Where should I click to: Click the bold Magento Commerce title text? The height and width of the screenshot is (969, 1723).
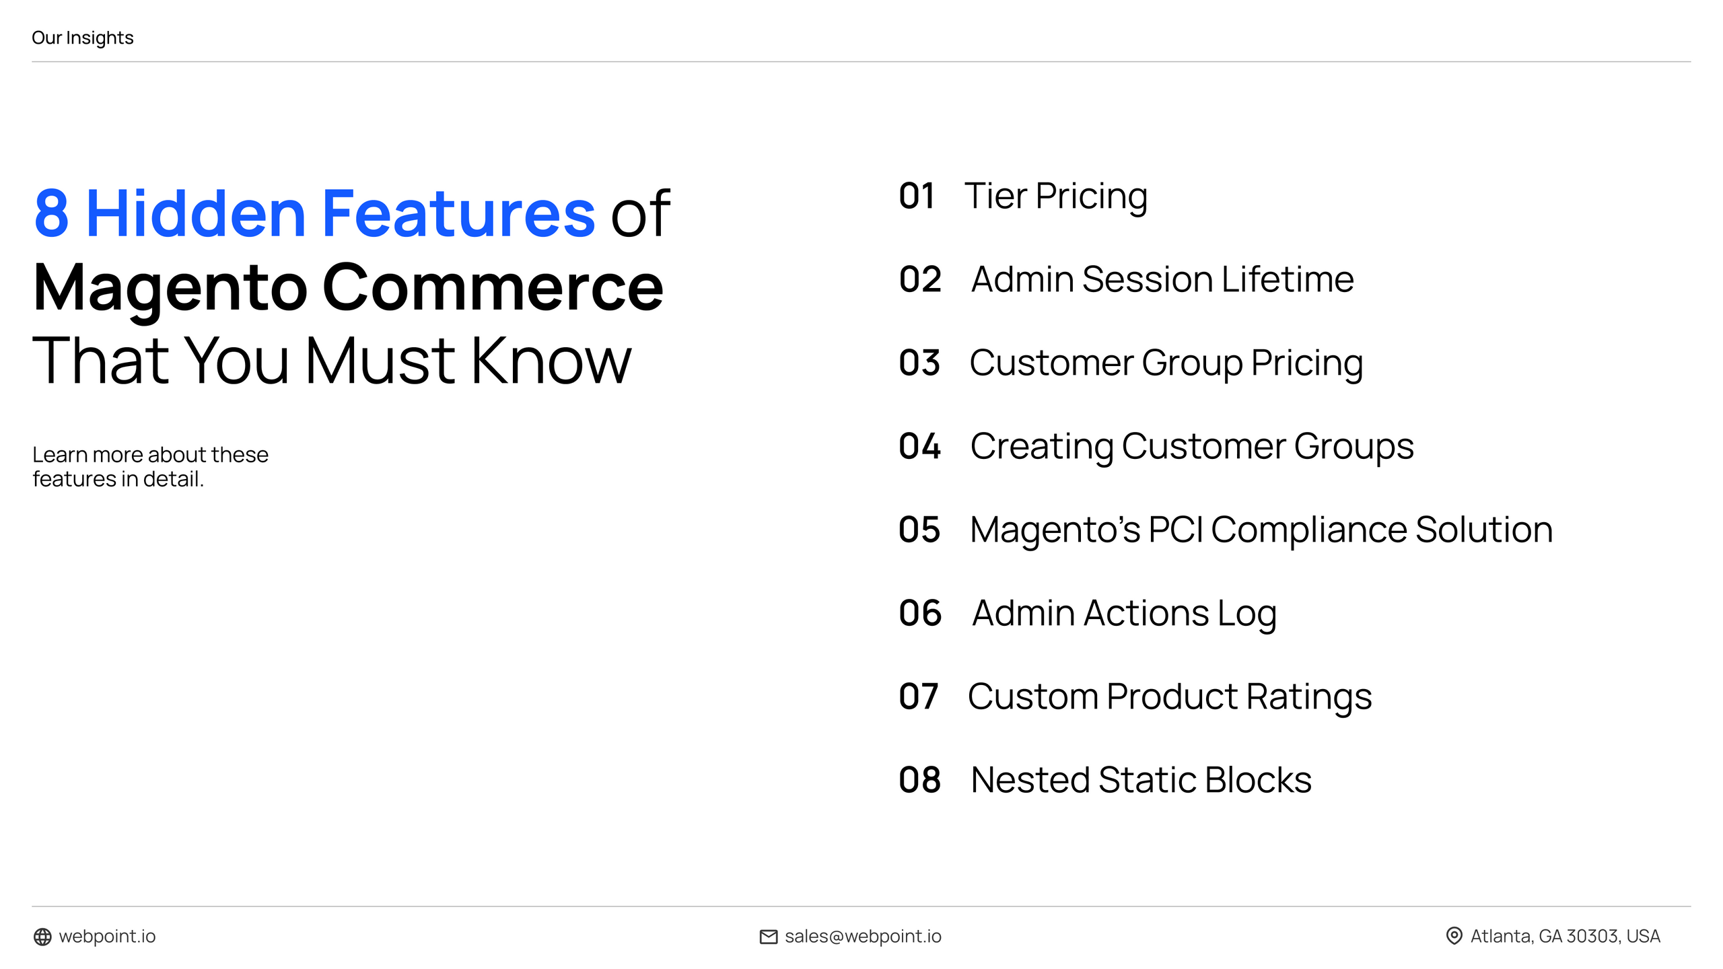348,287
